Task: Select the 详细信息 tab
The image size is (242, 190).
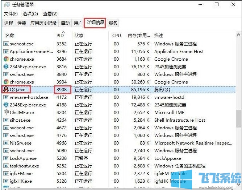Action: [95, 23]
